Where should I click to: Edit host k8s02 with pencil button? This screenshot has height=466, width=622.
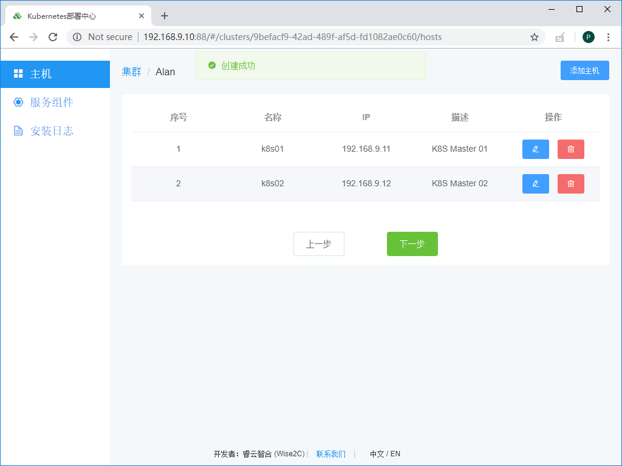536,184
